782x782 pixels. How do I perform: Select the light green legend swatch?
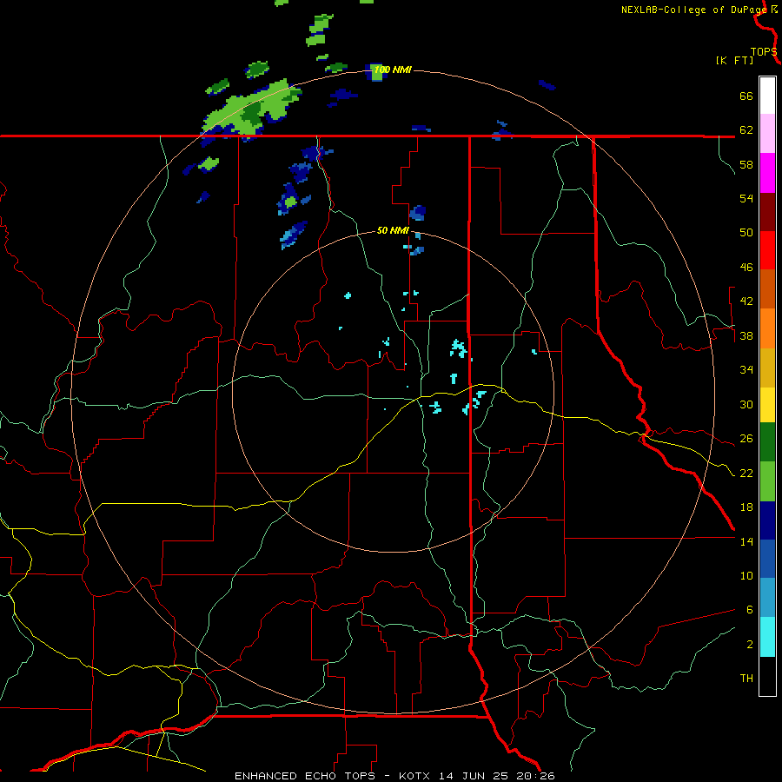pyautogui.click(x=767, y=481)
